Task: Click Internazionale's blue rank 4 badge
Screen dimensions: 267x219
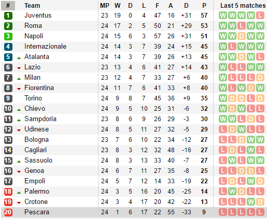Action: click(8, 47)
